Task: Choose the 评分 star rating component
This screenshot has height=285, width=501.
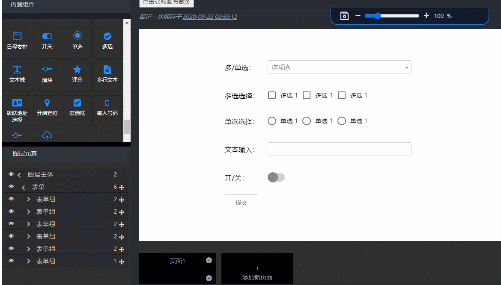Action: 77,70
